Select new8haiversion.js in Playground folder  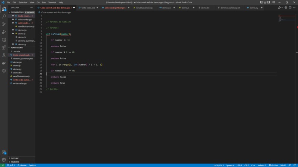coord(21,76)
